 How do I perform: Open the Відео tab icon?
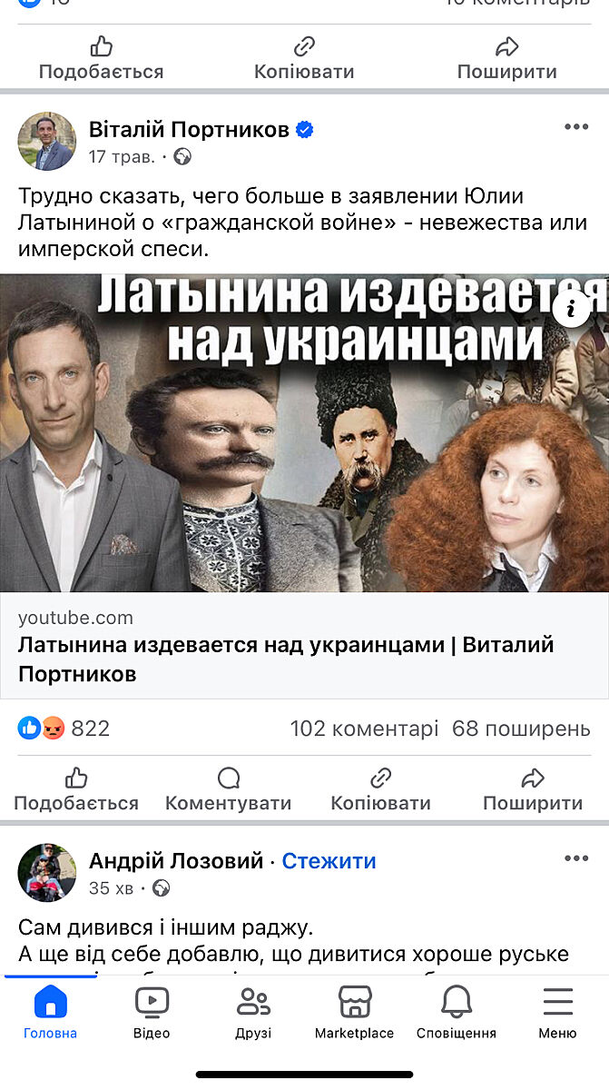tap(152, 1003)
